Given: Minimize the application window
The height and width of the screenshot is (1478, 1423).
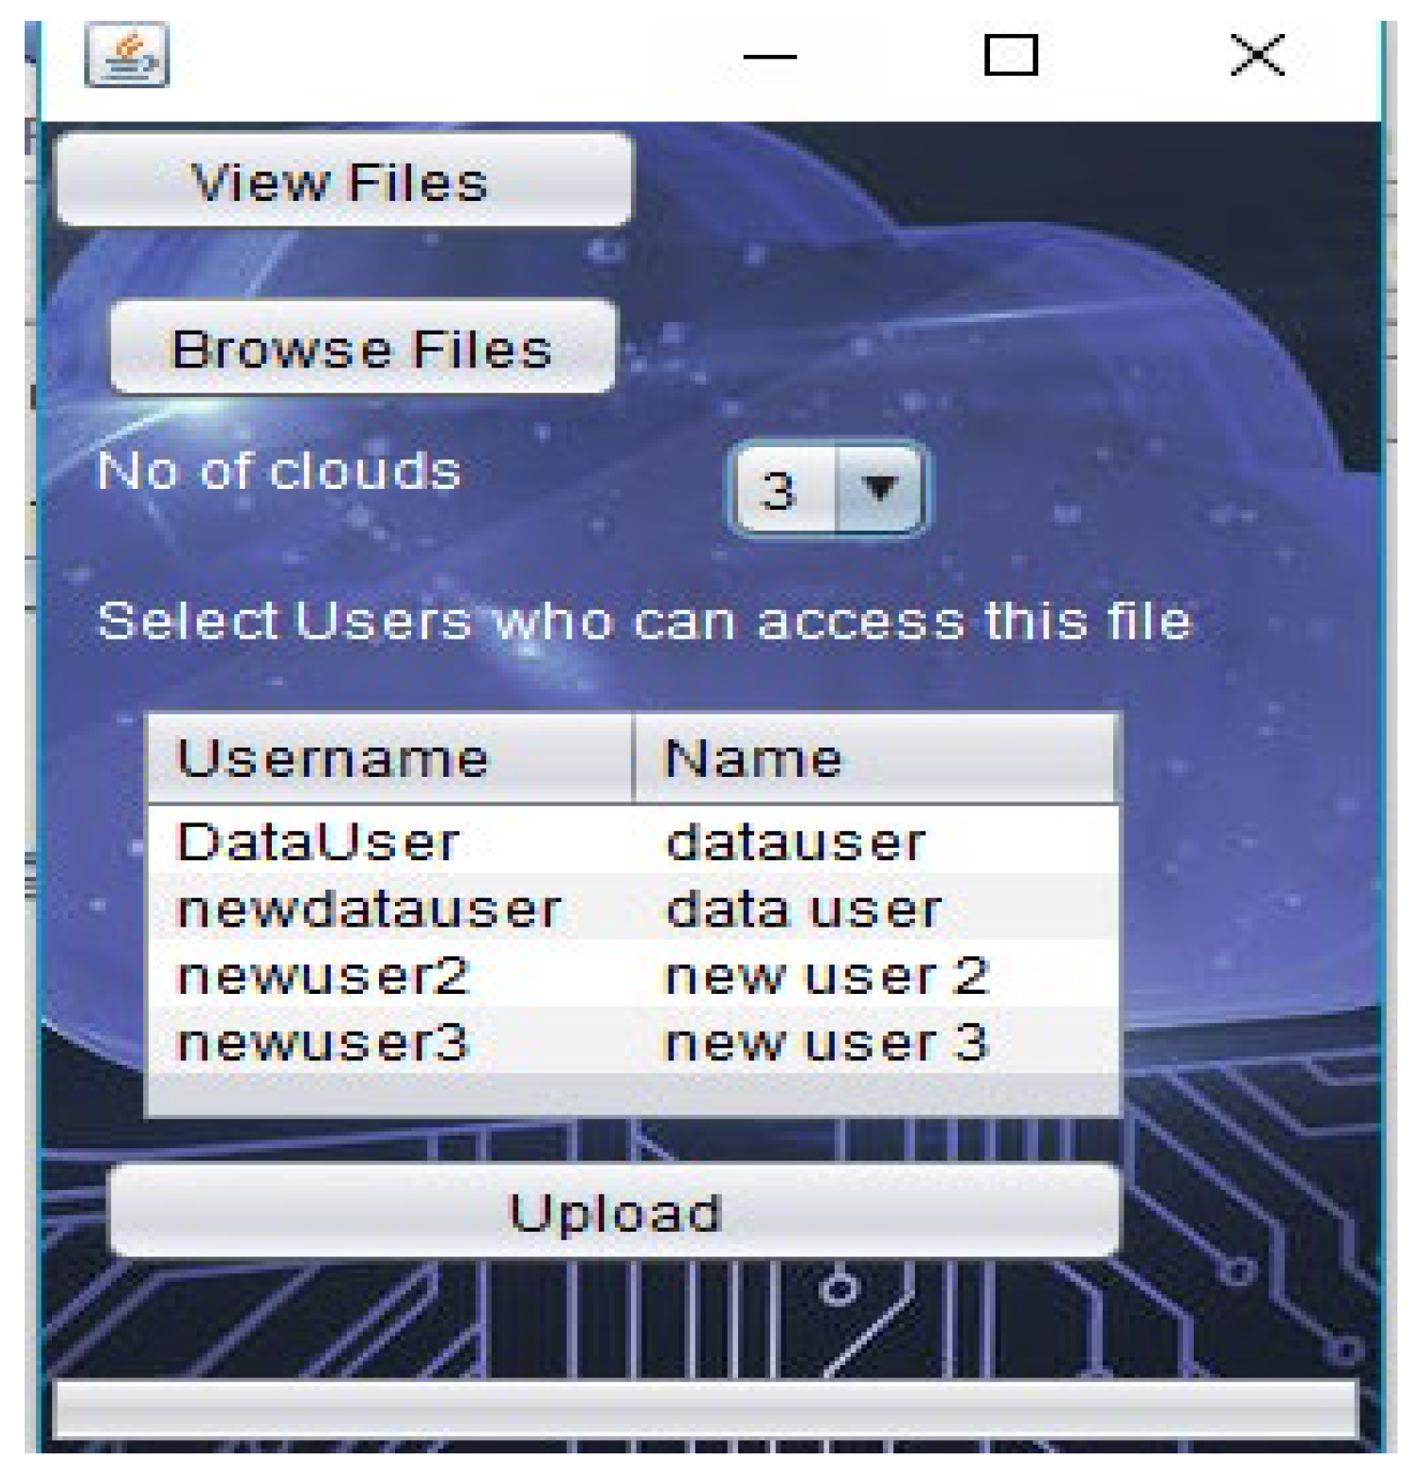Looking at the screenshot, I should pyautogui.click(x=769, y=56).
